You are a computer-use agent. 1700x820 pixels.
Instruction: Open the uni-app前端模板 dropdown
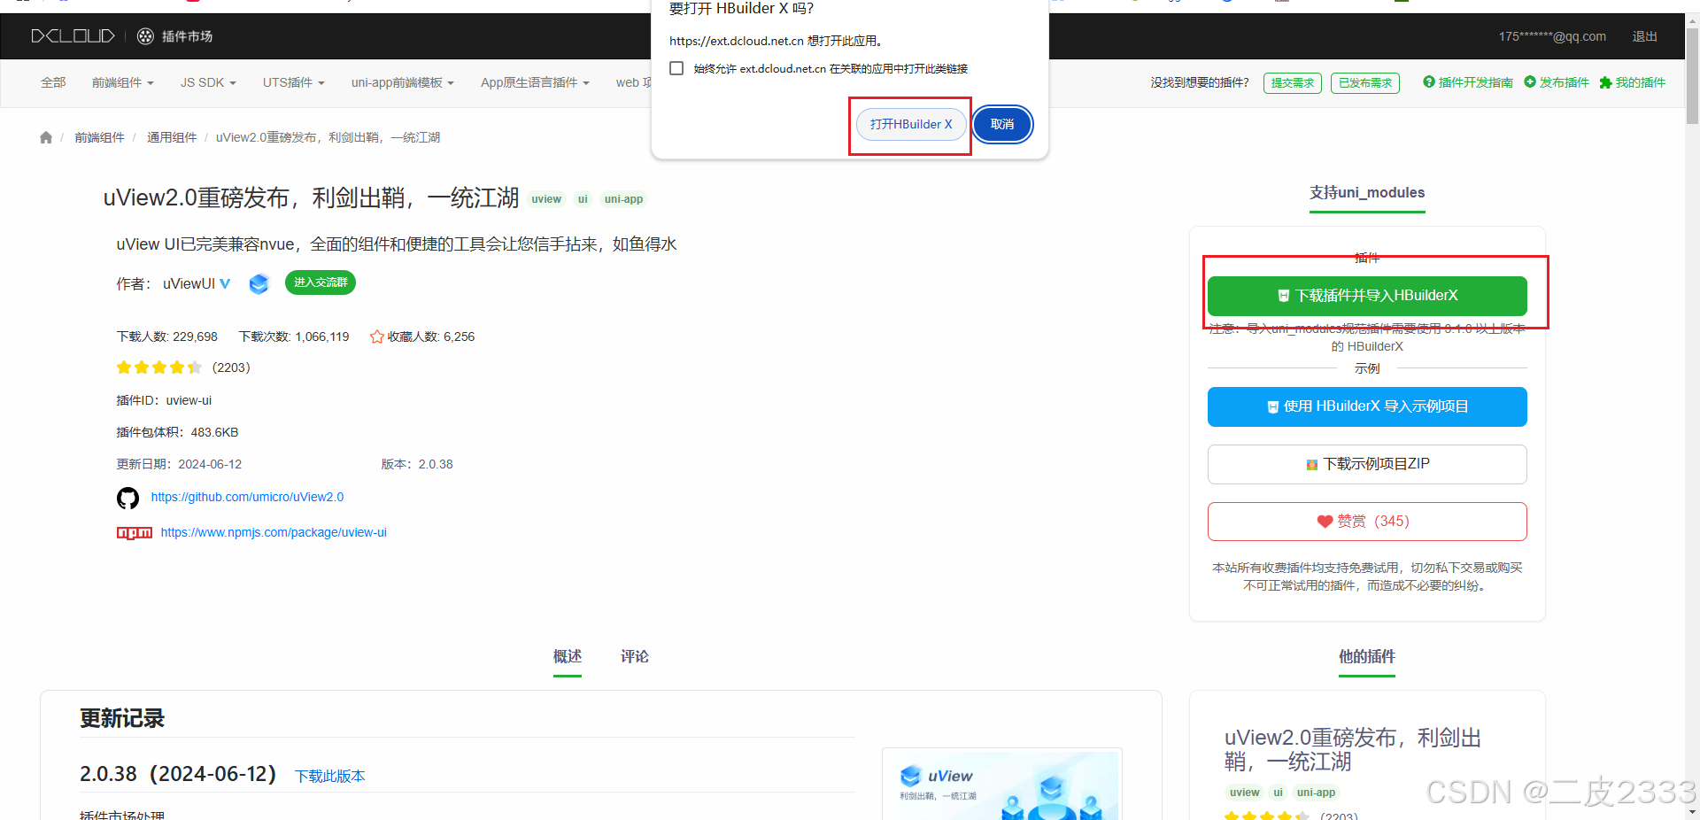click(402, 82)
